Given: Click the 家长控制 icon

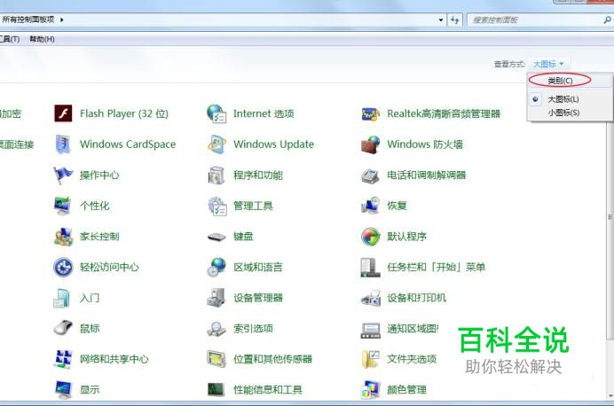Looking at the screenshot, I should point(63,237).
